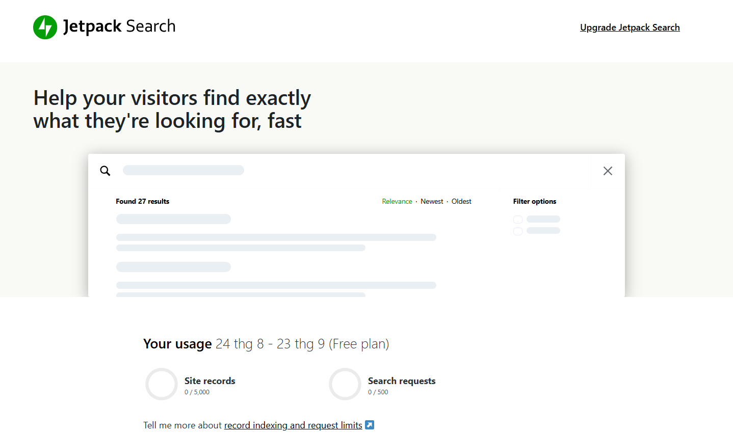
Task: Tick the first Filter options checkbox
Action: click(x=518, y=220)
